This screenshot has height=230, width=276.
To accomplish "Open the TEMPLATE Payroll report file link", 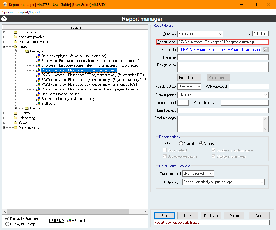I will 219,50.
